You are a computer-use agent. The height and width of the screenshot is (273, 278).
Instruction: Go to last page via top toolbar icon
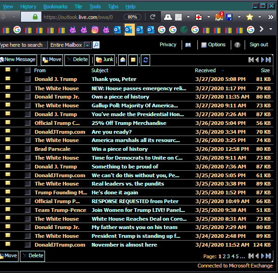[x=268, y=60]
